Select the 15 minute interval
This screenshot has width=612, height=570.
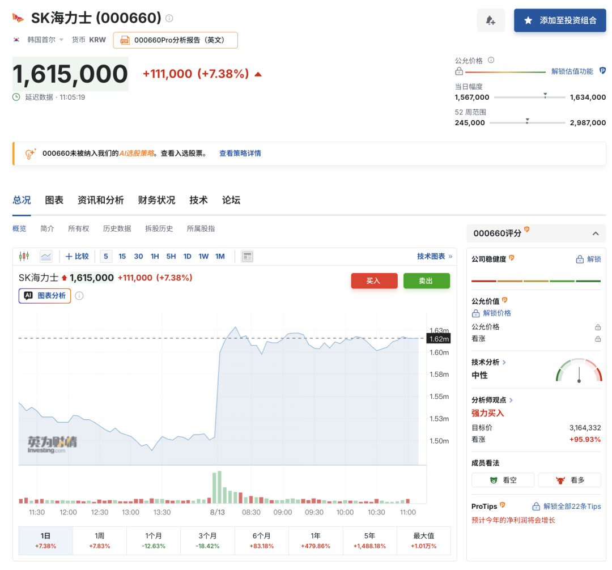(x=122, y=256)
